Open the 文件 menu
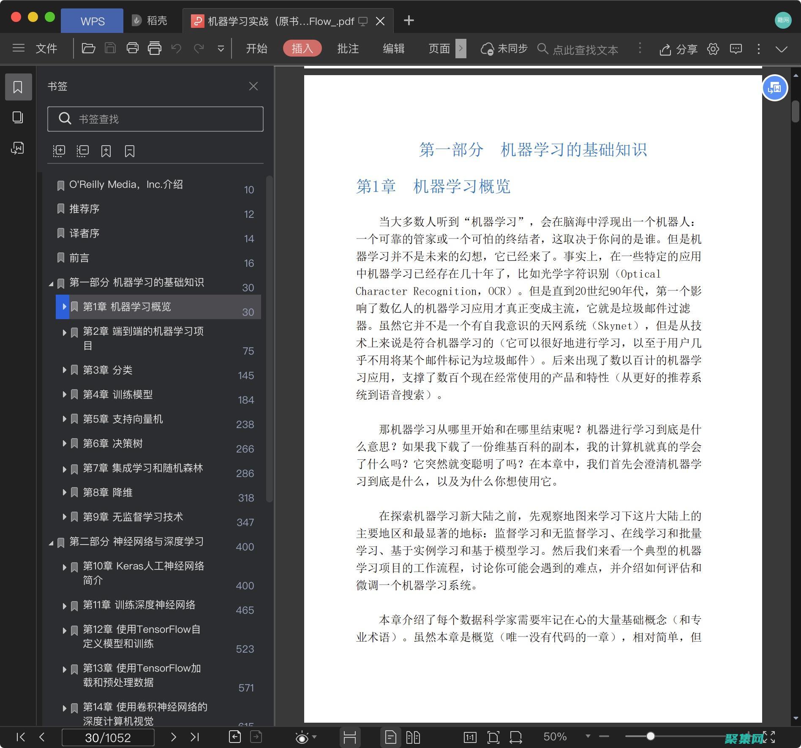Screen dimensions: 801x748 [x=46, y=49]
